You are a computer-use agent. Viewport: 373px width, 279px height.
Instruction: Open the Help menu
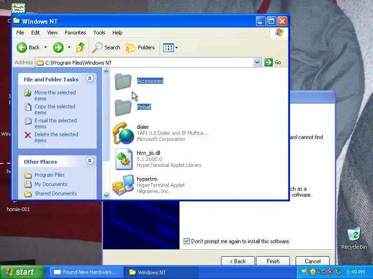tap(117, 33)
